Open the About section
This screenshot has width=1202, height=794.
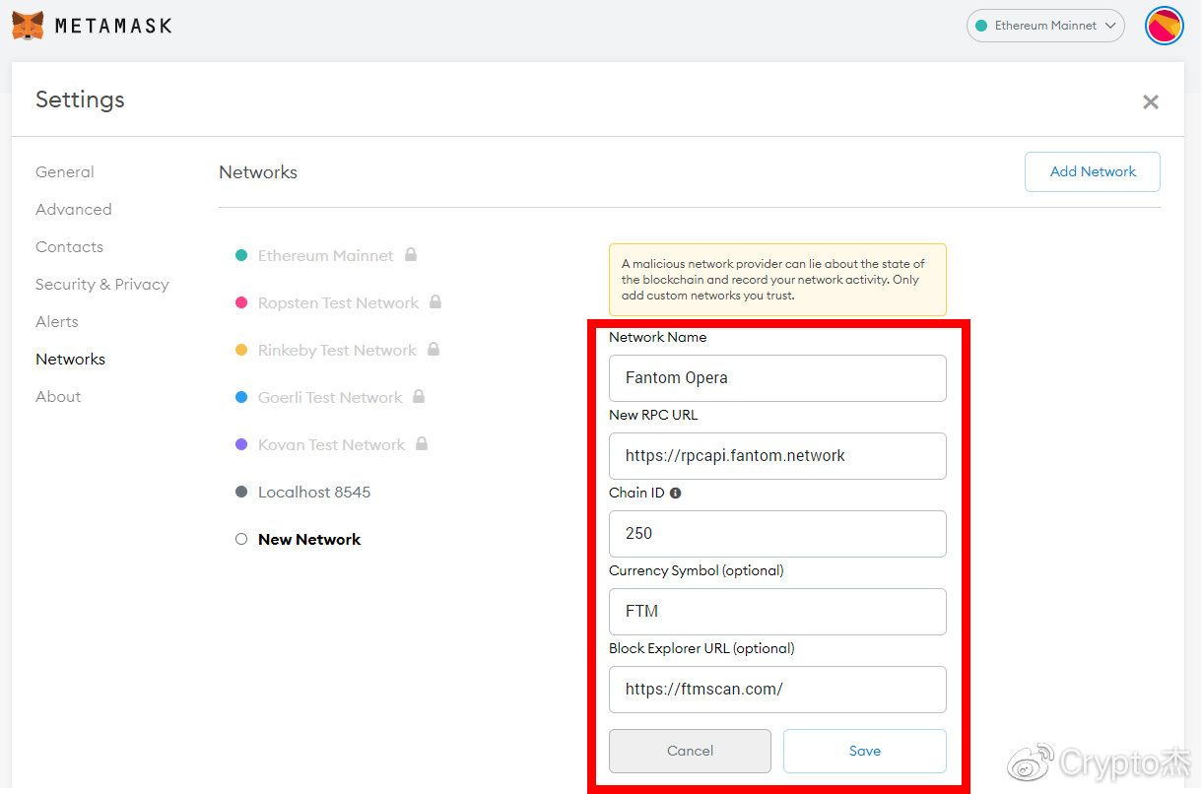pyautogui.click(x=58, y=396)
